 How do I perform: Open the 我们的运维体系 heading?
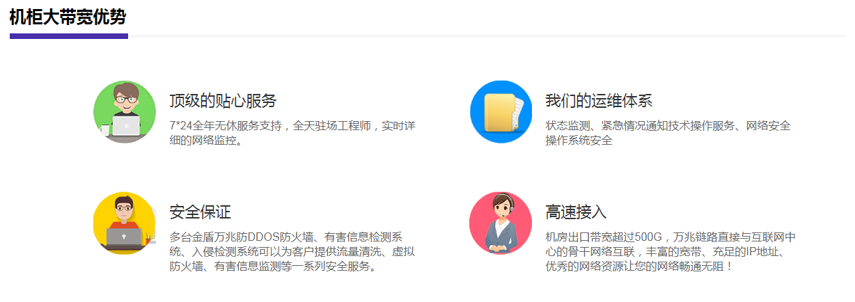(599, 101)
